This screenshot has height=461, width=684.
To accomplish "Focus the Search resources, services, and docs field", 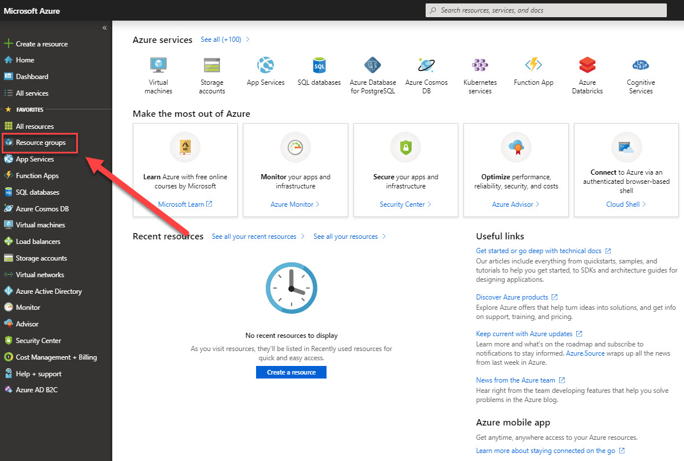I will [546, 10].
